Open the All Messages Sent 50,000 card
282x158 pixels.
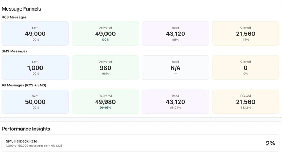pyautogui.click(x=35, y=102)
